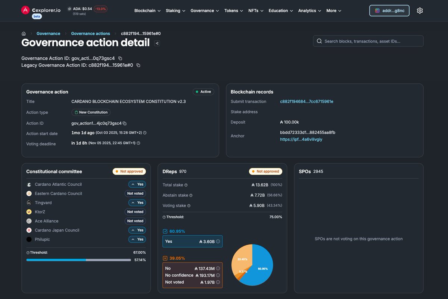Viewport: 448px width, 299px height.
Task: Click clock icon next to Voting deadline
Action: pyautogui.click(x=139, y=143)
